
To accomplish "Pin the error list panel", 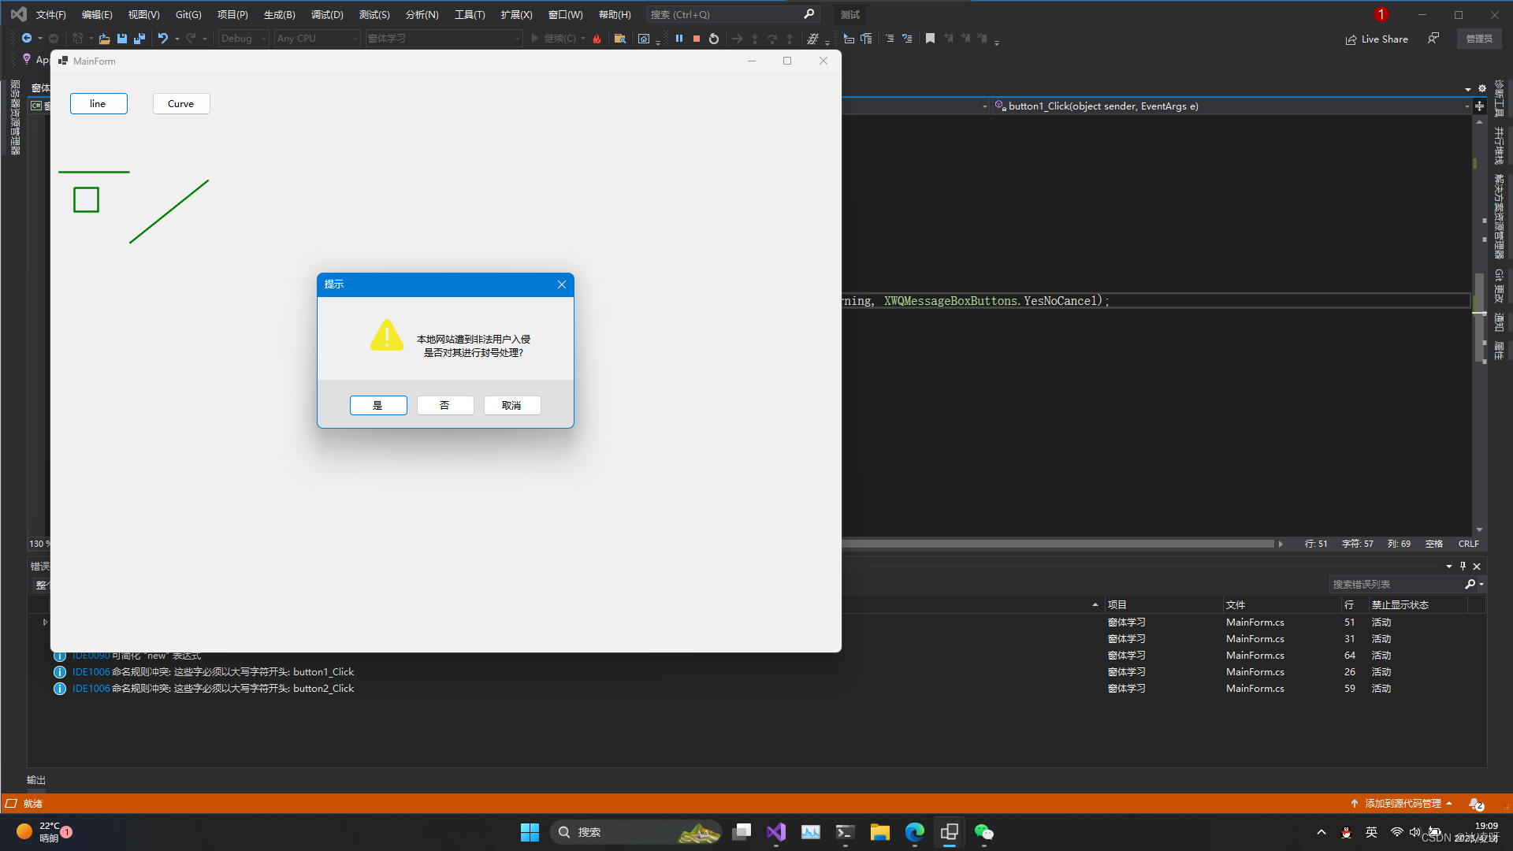I will coord(1463,566).
